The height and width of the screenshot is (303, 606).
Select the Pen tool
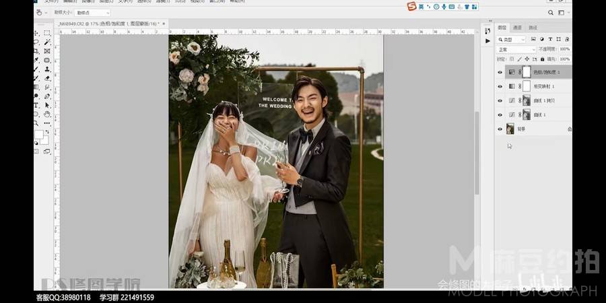pyautogui.click(x=47, y=96)
